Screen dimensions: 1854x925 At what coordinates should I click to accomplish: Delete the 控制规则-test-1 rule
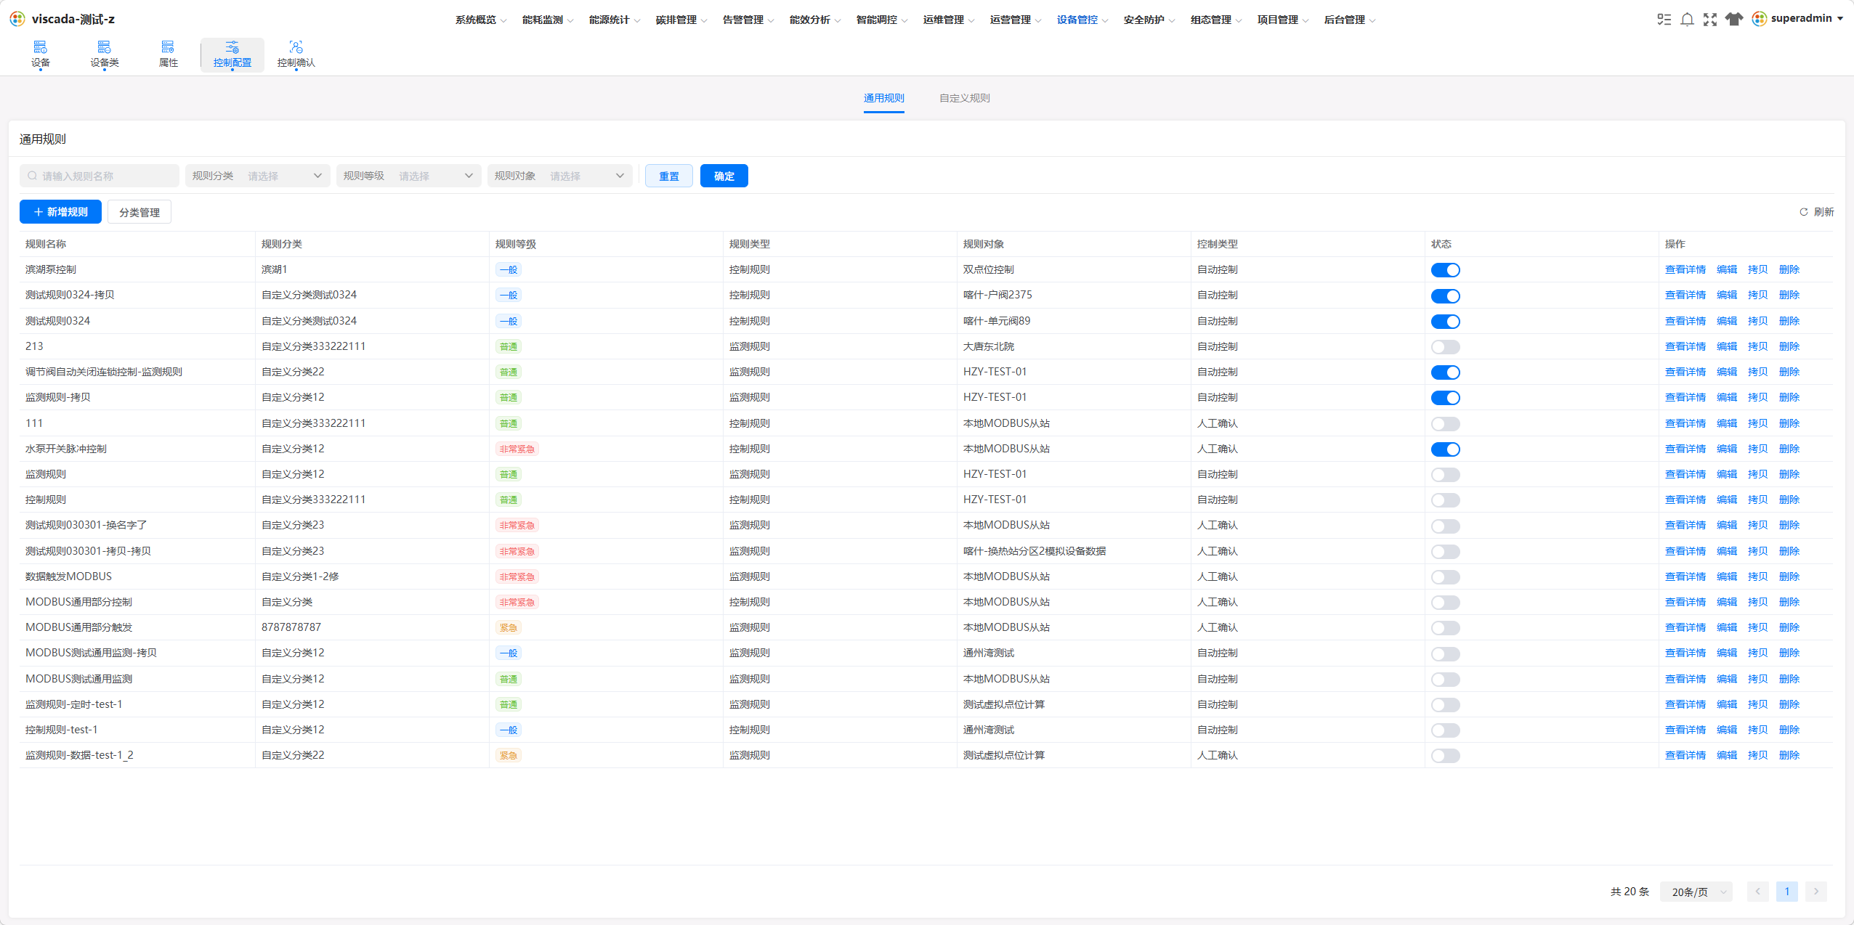tap(1789, 730)
